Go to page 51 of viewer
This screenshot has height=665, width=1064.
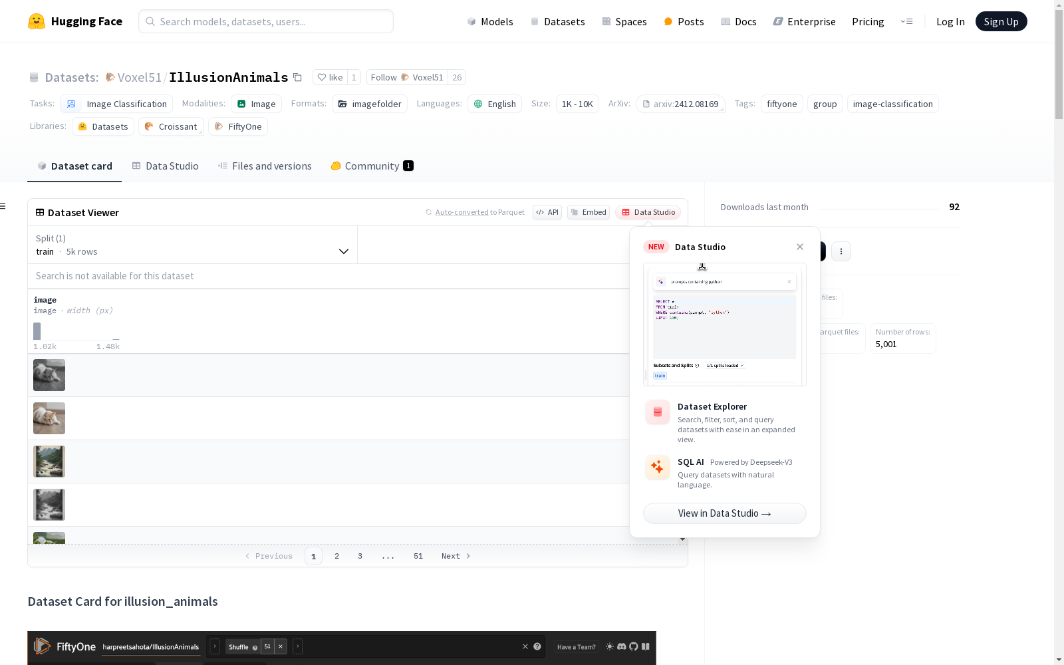[418, 556]
